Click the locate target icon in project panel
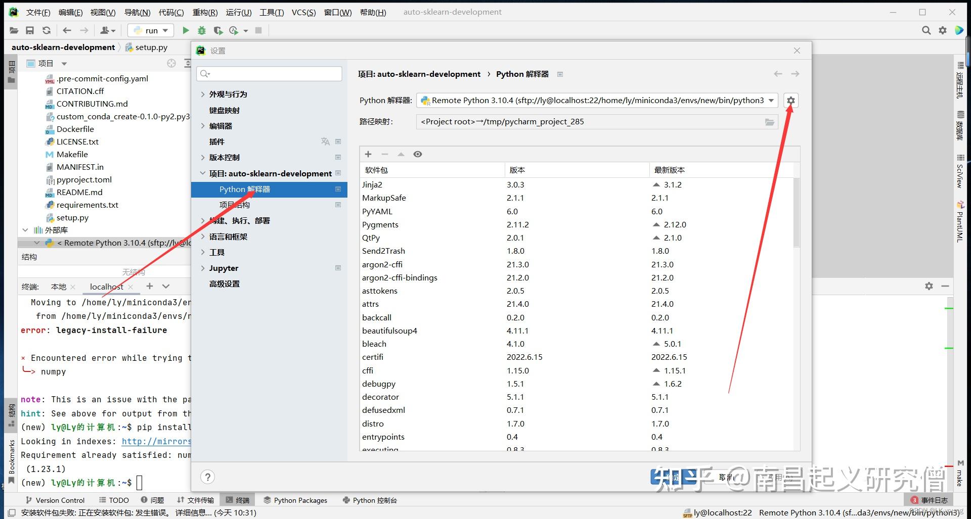Image resolution: width=971 pixels, height=519 pixels. click(x=171, y=63)
